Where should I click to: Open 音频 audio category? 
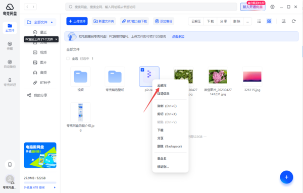(40, 73)
